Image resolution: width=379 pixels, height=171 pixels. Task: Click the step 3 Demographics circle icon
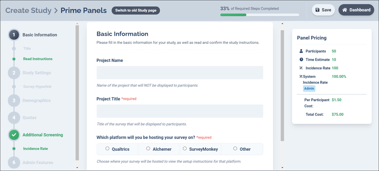(x=14, y=100)
